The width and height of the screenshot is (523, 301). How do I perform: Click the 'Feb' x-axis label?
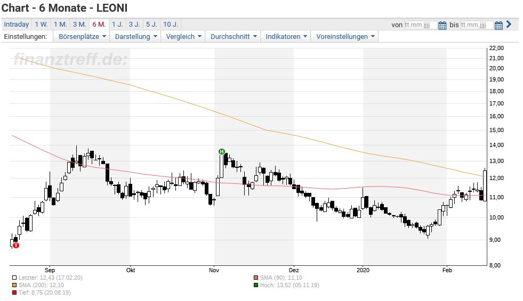click(447, 270)
